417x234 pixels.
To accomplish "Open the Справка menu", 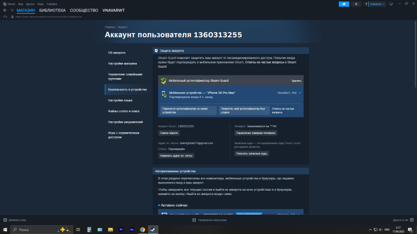I will [x=52, y=4].
